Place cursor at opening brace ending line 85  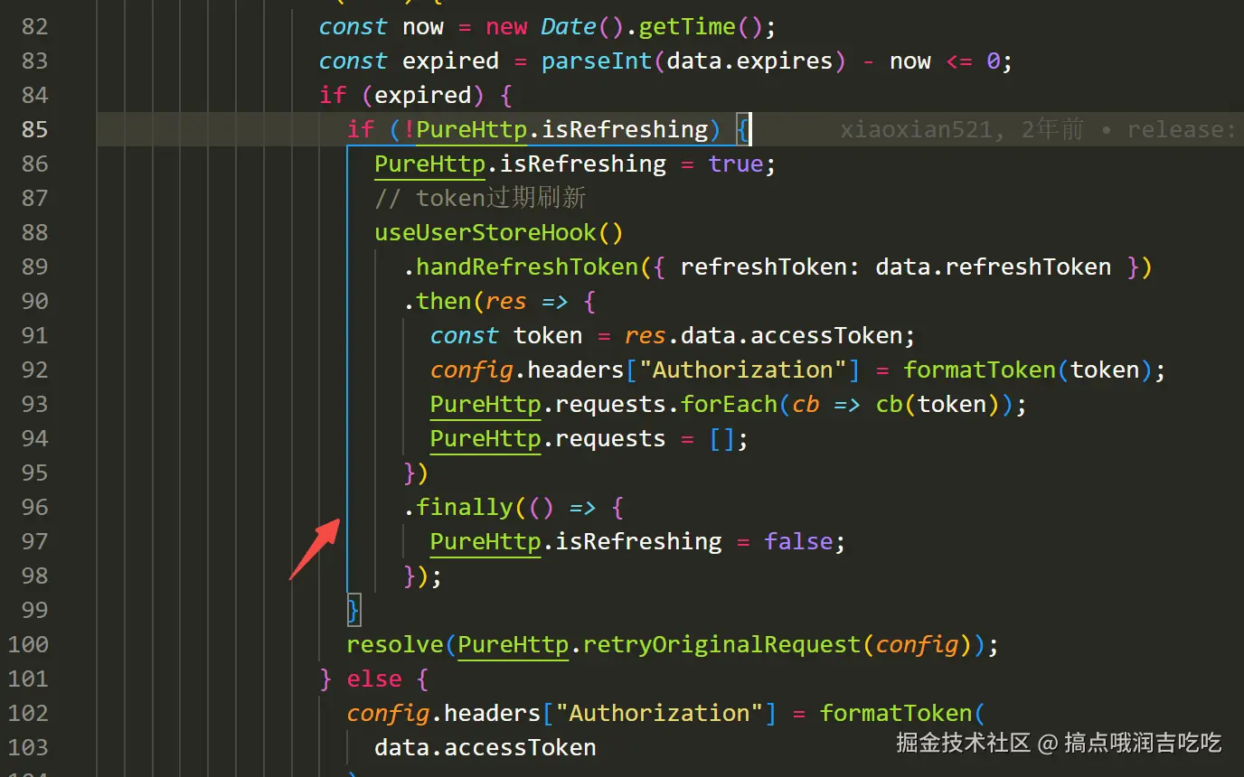(x=741, y=129)
